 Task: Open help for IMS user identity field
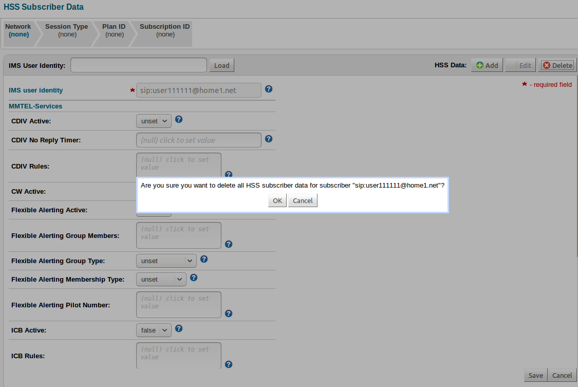pos(268,88)
